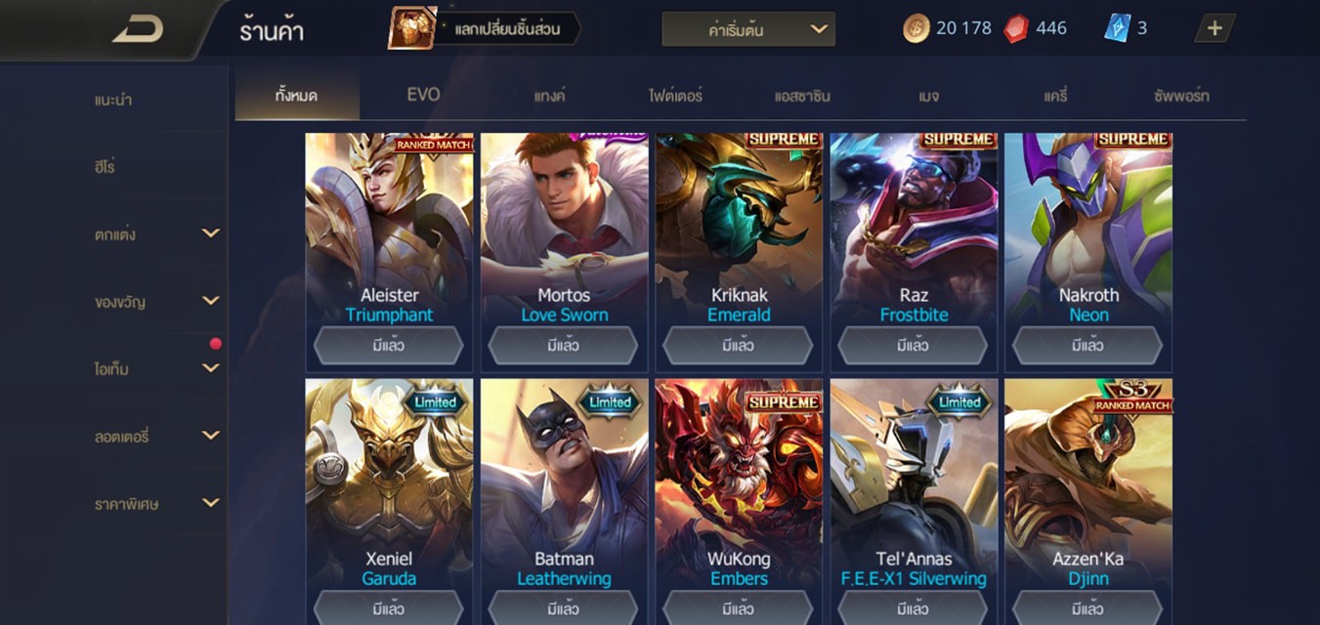Switch to the แอสซาซิน tab

802,96
